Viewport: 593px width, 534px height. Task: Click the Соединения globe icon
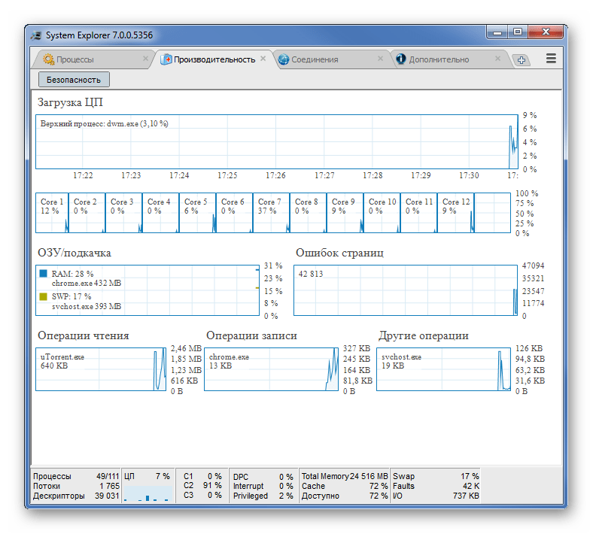coord(284,59)
